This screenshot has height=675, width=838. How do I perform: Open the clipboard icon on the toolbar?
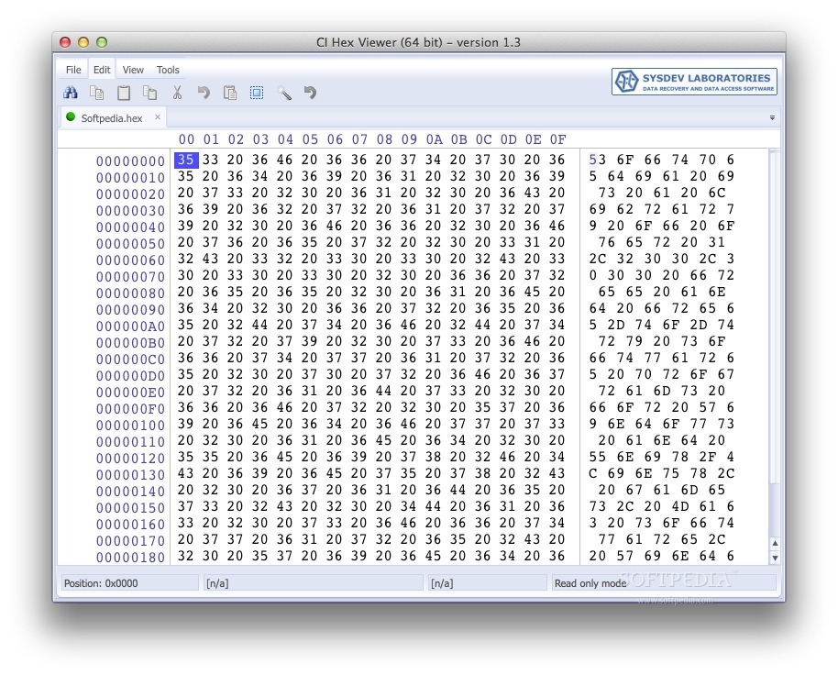pyautogui.click(x=124, y=93)
